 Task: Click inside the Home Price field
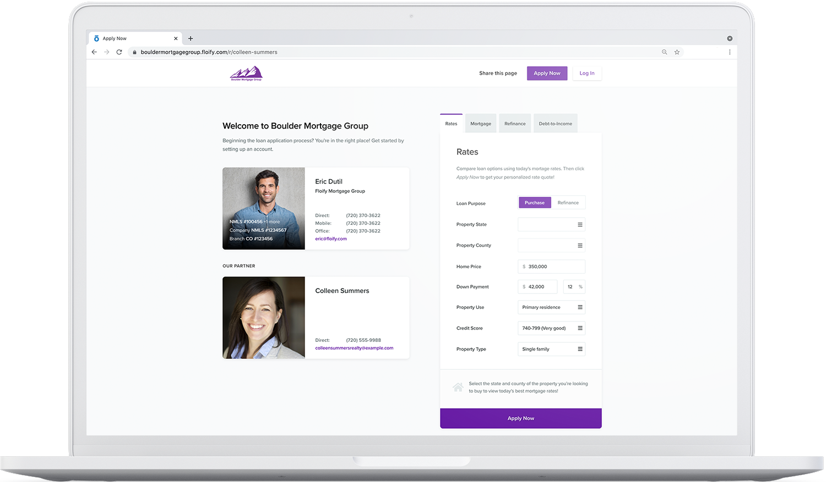551,267
